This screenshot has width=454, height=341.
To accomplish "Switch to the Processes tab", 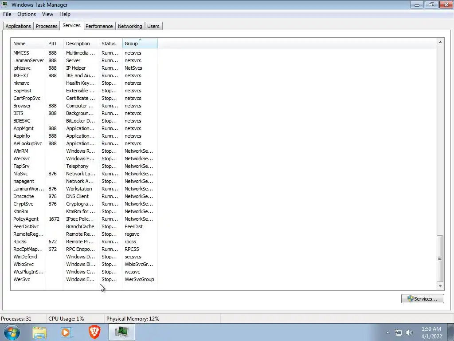I will [x=47, y=26].
